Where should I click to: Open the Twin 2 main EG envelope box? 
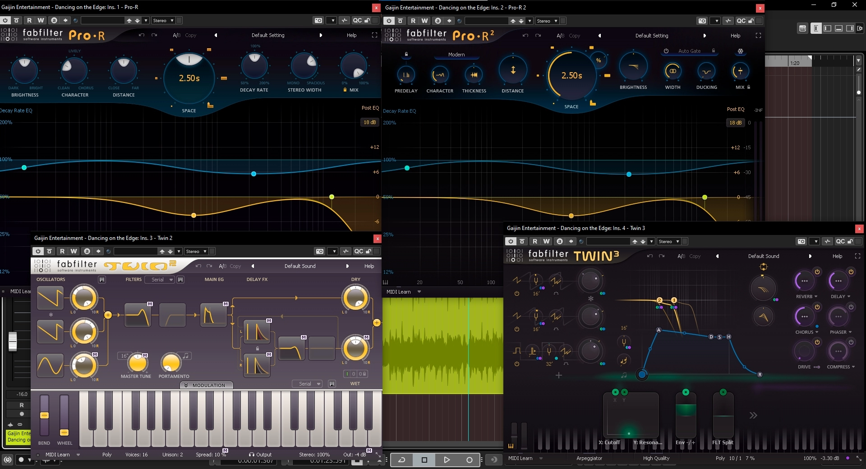[x=213, y=315]
